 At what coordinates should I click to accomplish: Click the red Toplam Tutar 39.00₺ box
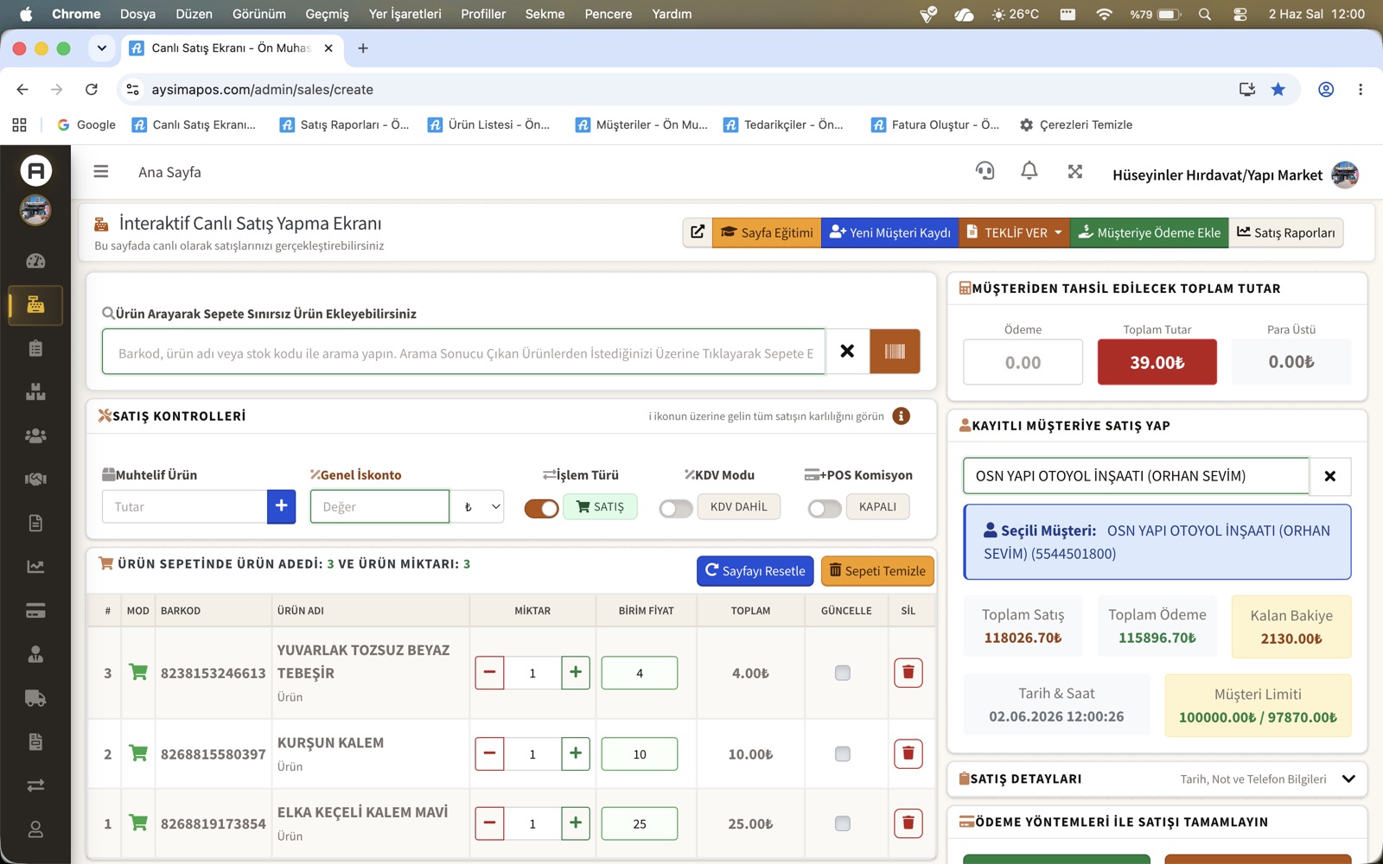tap(1157, 362)
